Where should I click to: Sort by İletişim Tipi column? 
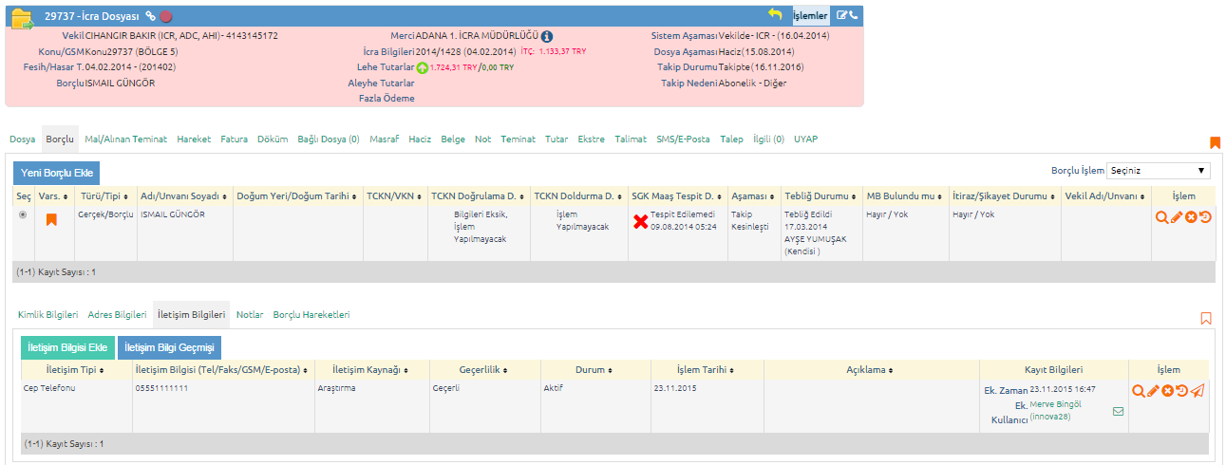pyautogui.click(x=75, y=369)
